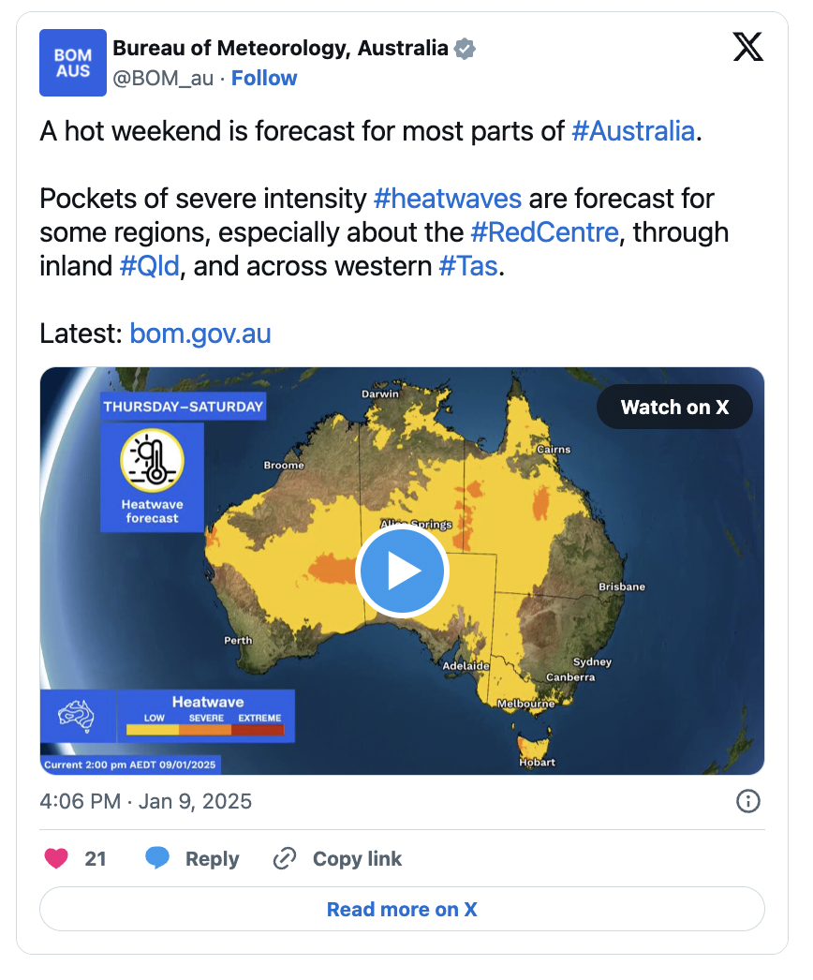This screenshot has width=813, height=980.
Task: Play the heatwave forecast video
Action: point(403,571)
